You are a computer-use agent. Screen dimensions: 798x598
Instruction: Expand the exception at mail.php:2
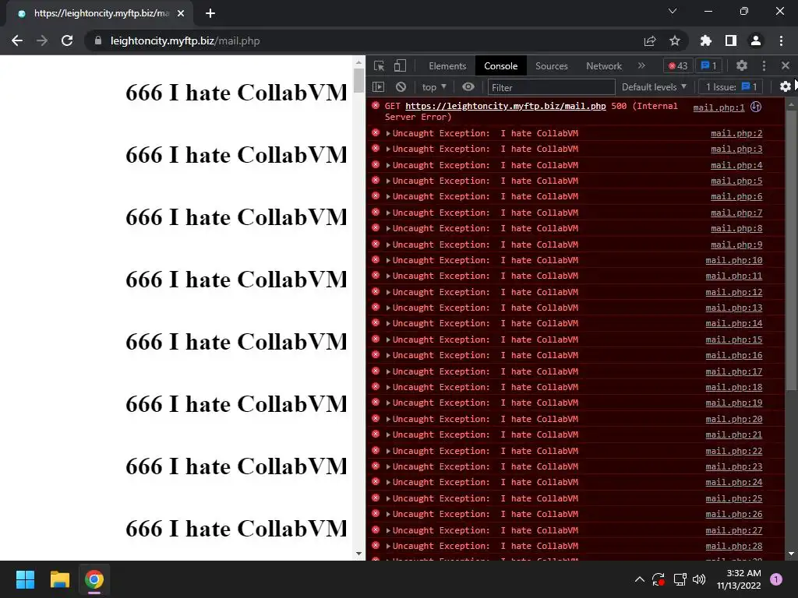(x=388, y=134)
